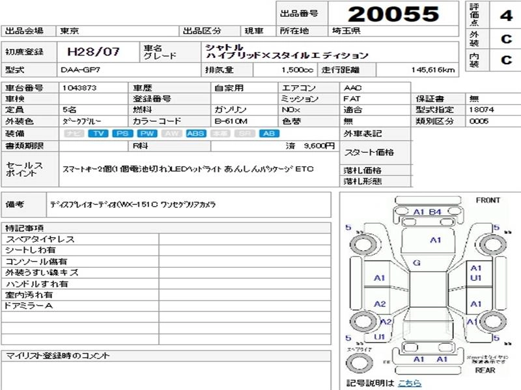Click the 外車表記 label
Screen dimensions: 521x390
363,134
